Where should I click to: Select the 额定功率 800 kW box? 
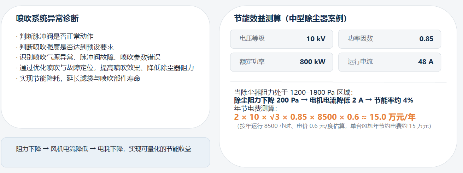click(x=282, y=62)
